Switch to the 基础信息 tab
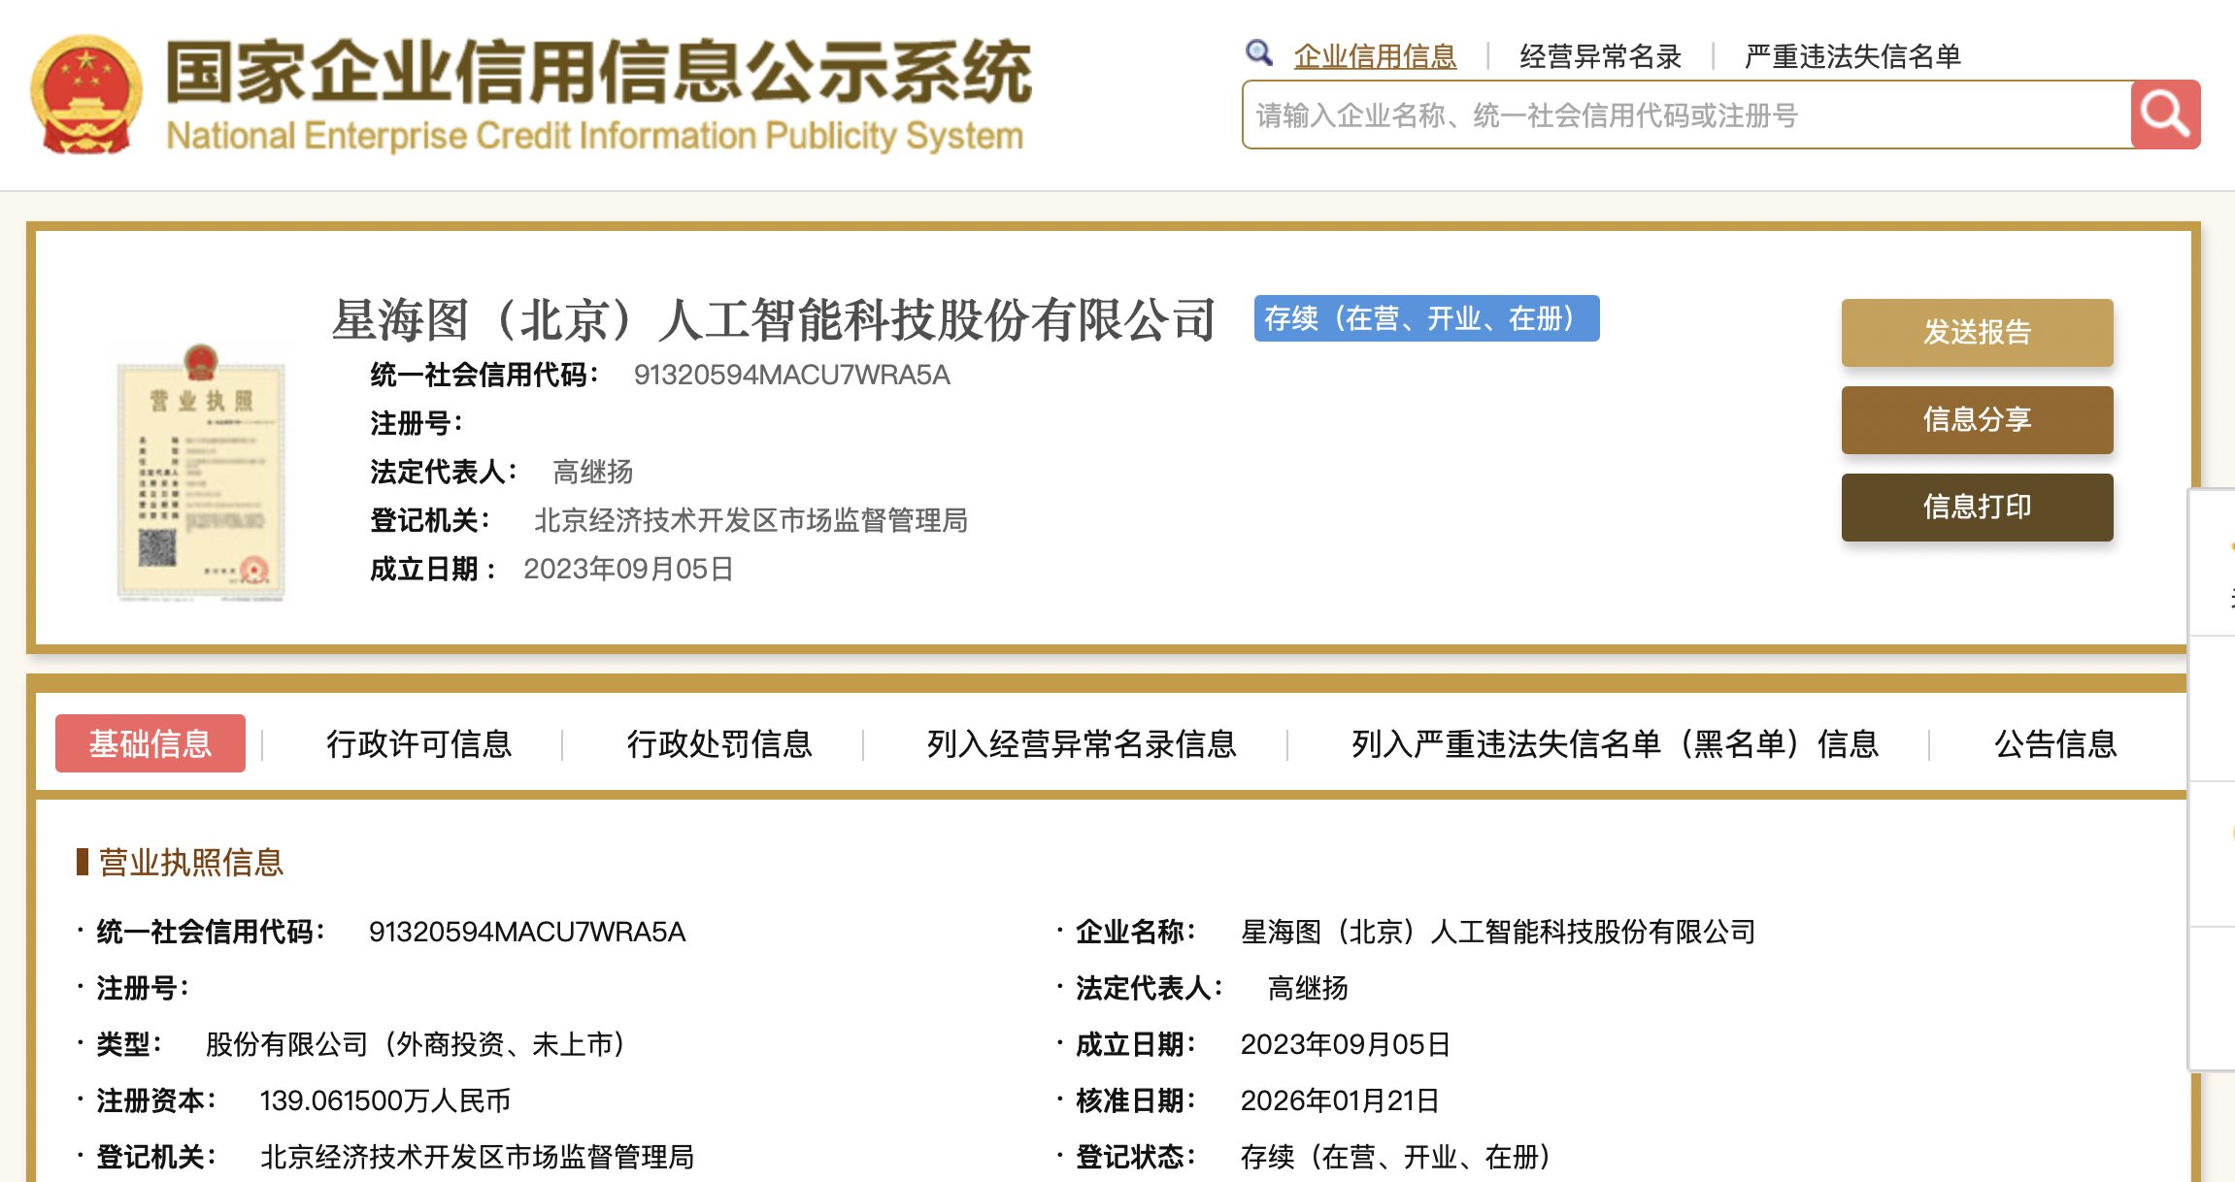The image size is (2235, 1182). point(150,743)
